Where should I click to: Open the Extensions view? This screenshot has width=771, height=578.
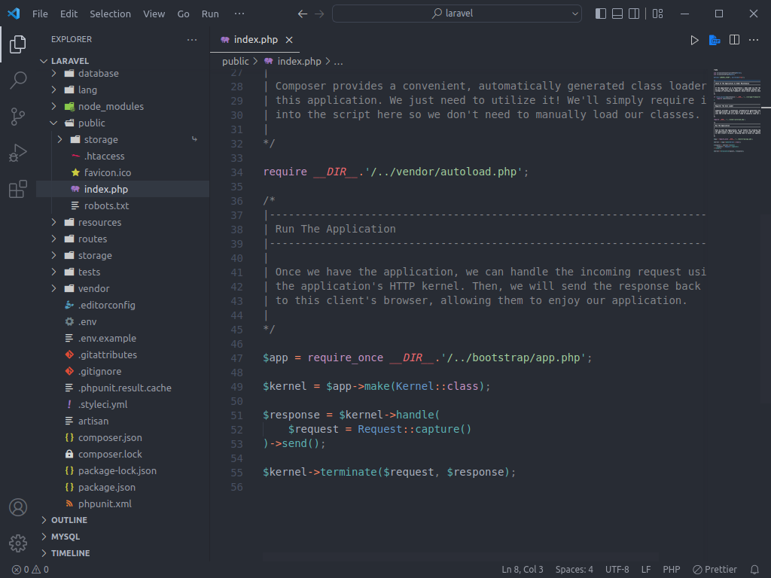(18, 189)
